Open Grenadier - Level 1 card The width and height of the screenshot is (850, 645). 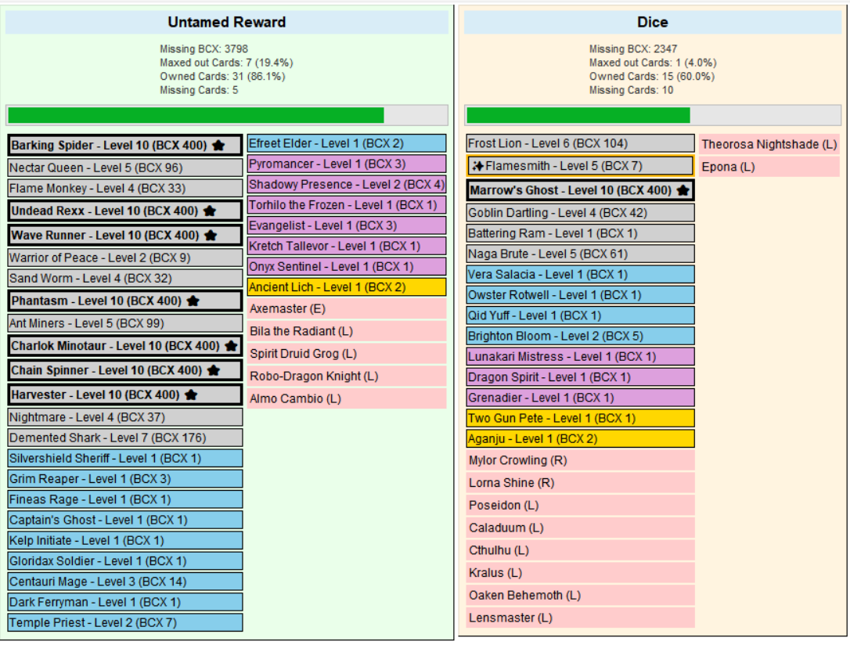581,398
